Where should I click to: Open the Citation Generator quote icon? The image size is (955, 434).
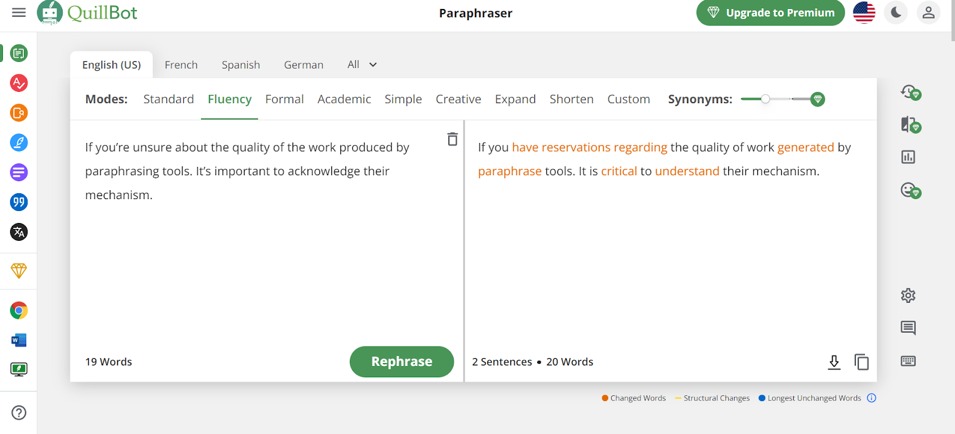pyautogui.click(x=19, y=202)
